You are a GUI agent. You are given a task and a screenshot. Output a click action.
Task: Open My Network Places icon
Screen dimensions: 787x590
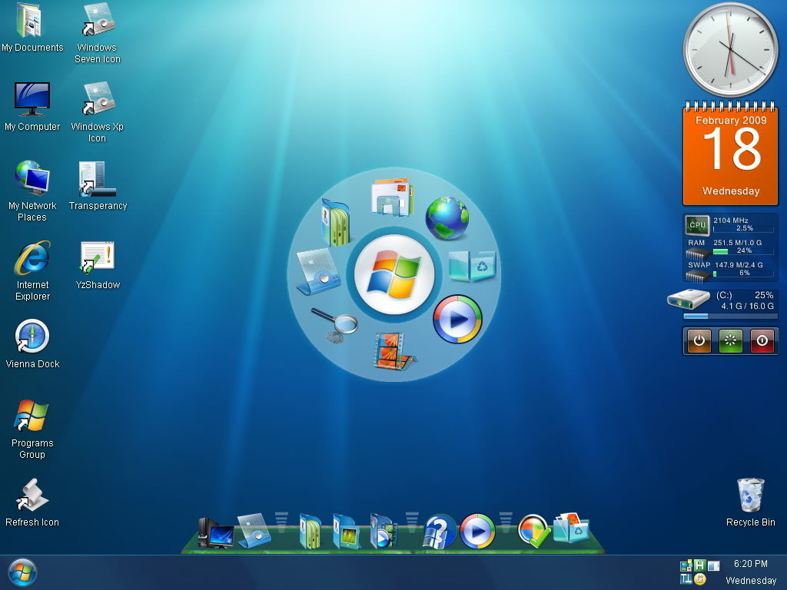32,191
